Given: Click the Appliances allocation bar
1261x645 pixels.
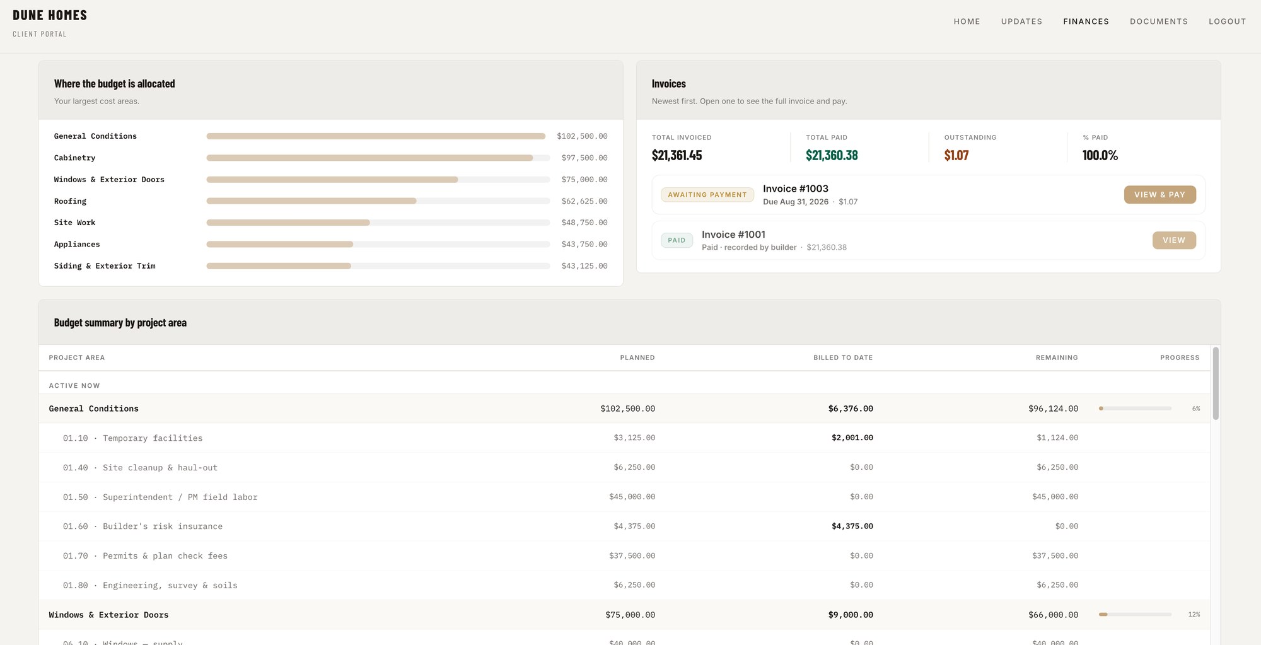Looking at the screenshot, I should click(378, 244).
